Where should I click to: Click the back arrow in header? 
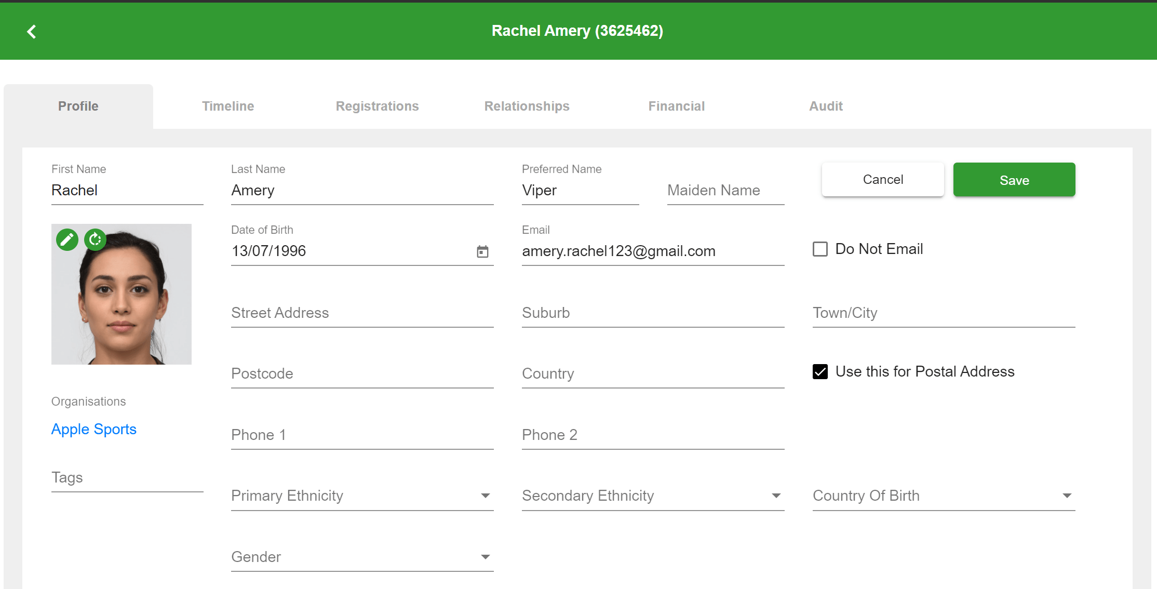tap(32, 32)
